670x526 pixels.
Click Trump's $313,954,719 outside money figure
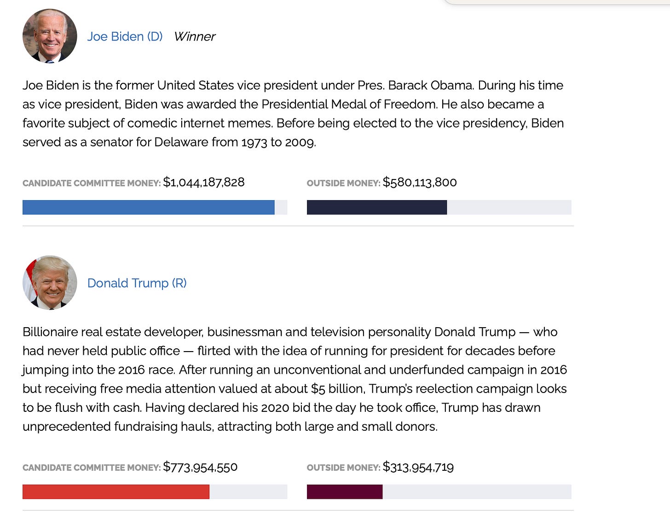(418, 467)
